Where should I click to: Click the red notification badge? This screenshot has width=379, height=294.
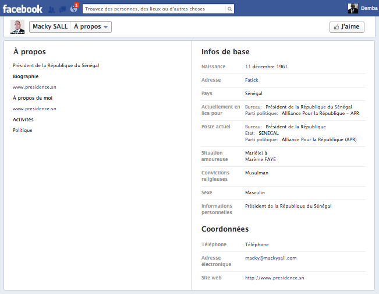(76, 5)
